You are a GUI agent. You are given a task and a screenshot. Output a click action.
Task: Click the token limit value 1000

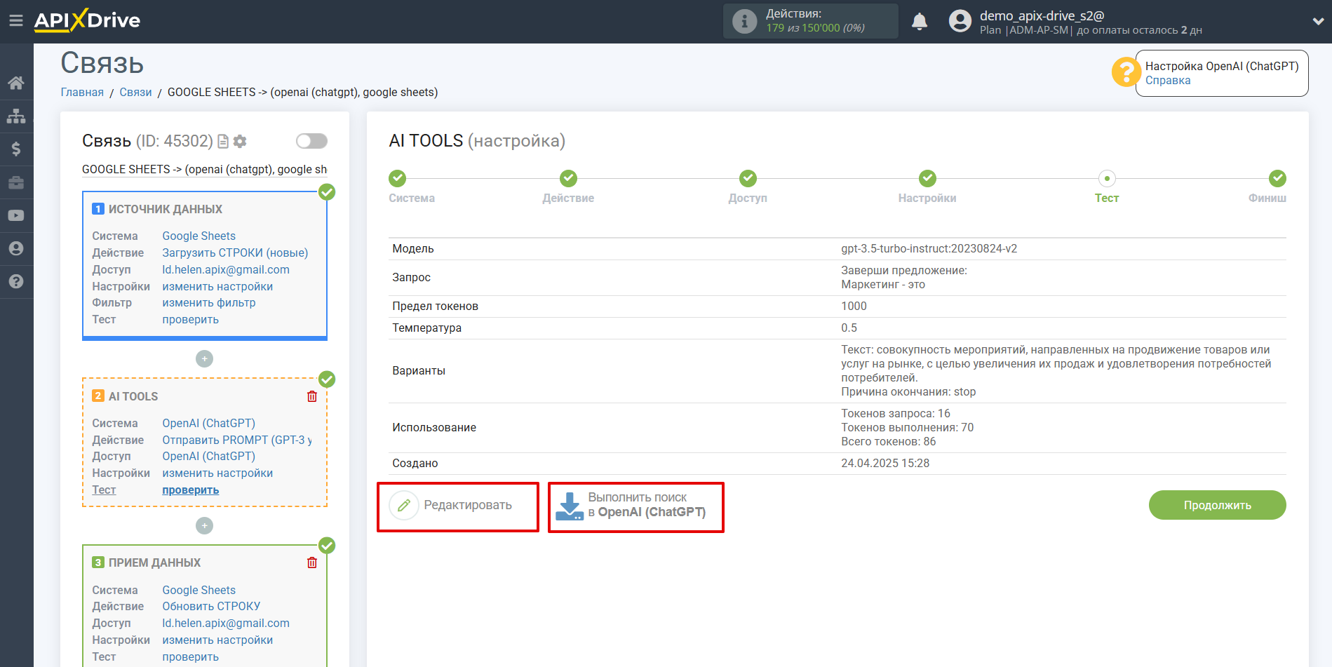(x=854, y=306)
